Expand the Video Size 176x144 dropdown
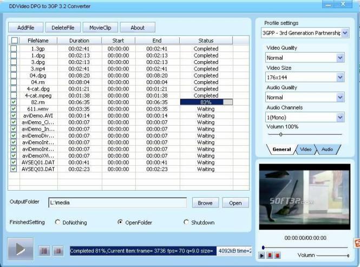This screenshot has height=267, width=360. click(x=341, y=77)
